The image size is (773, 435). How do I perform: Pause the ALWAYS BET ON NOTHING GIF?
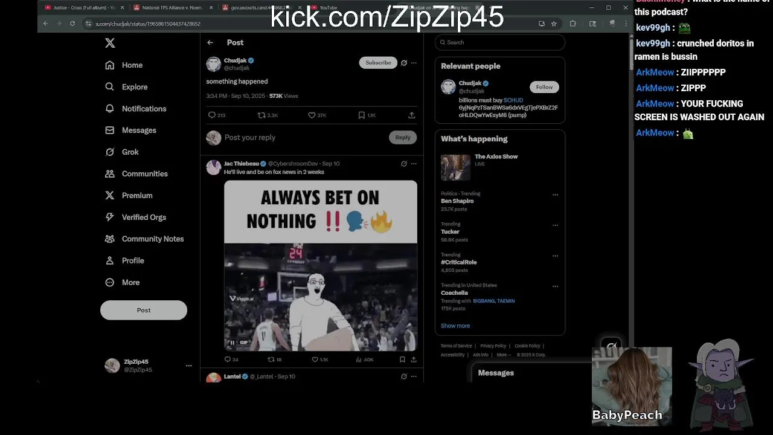pyautogui.click(x=233, y=343)
